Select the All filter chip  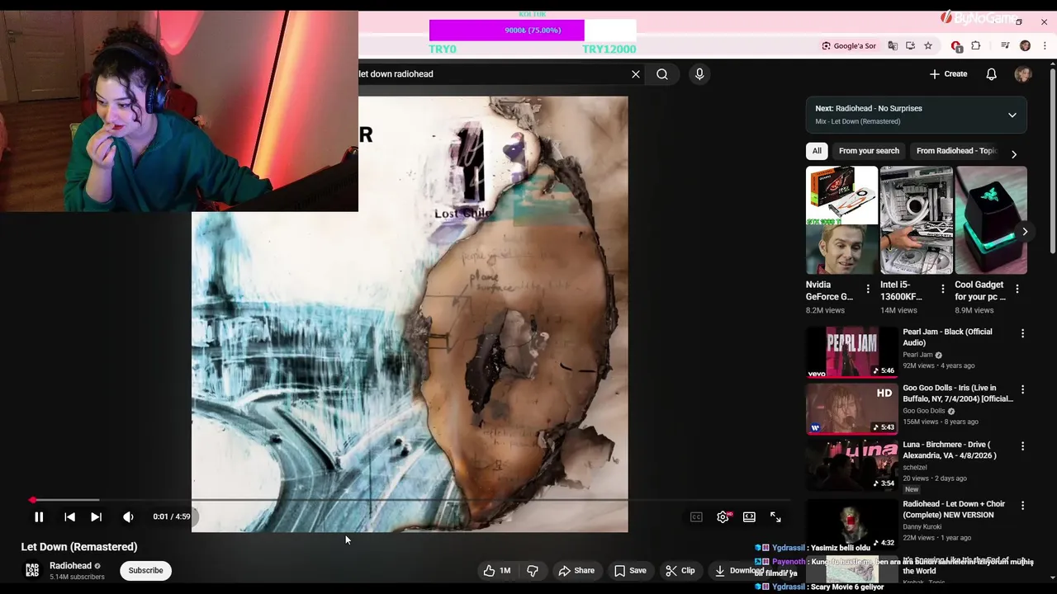click(817, 151)
